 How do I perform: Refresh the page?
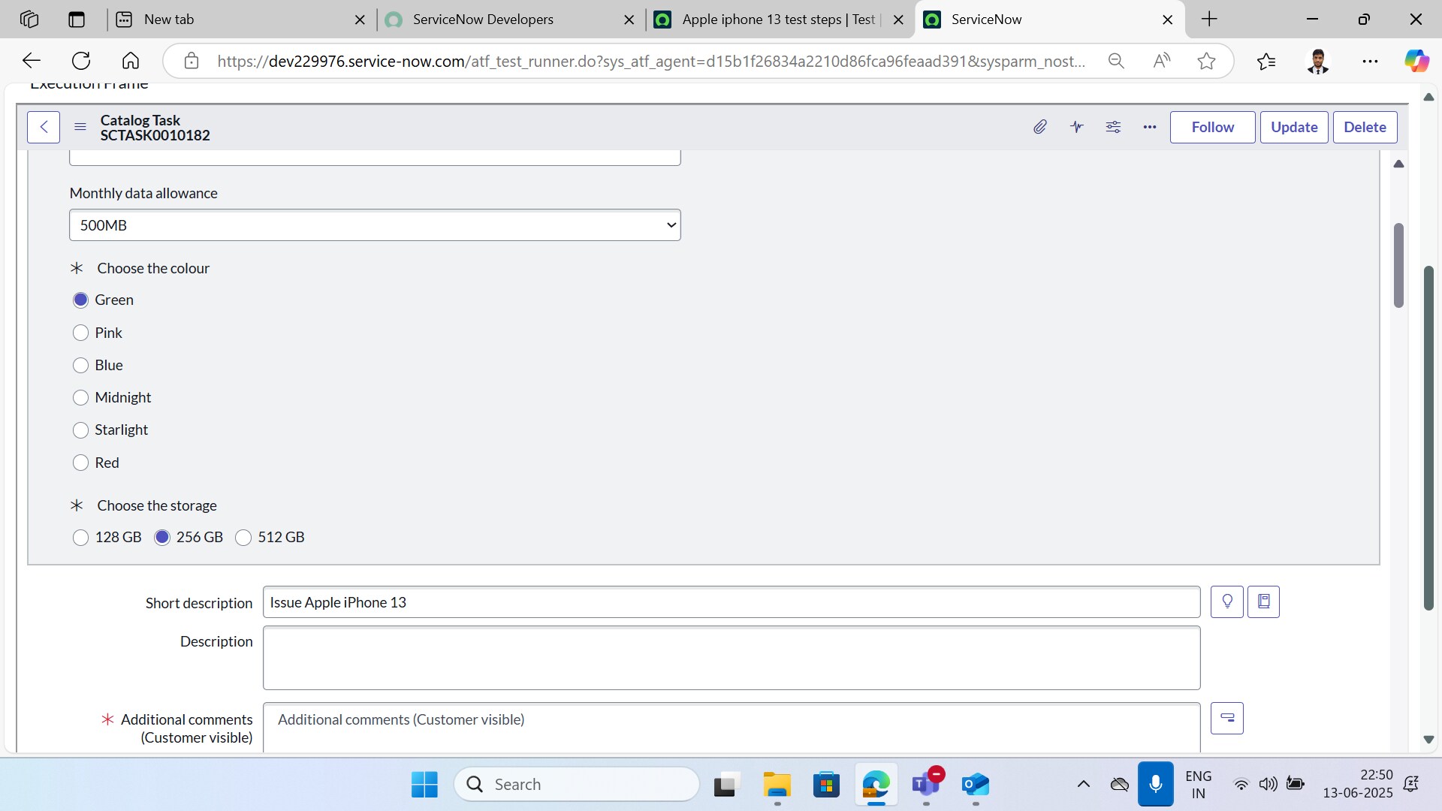point(81,61)
